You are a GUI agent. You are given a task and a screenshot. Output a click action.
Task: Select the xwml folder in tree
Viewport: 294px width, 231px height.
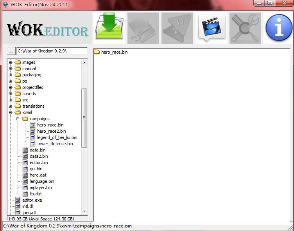coord(27,112)
